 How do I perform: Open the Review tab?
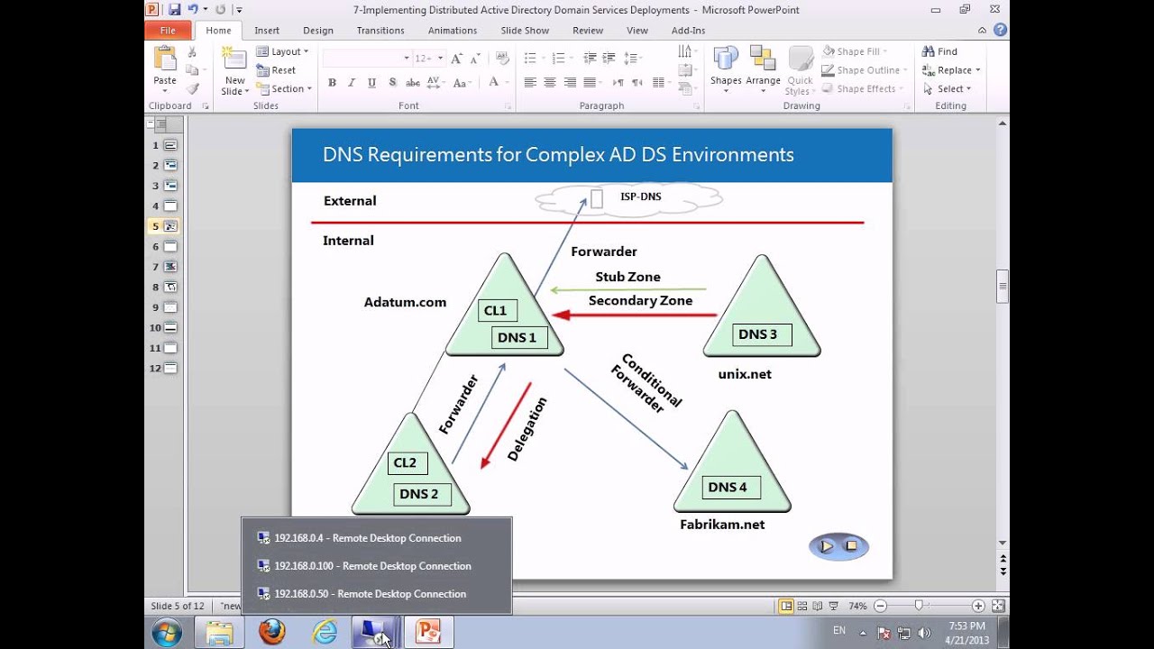[588, 30]
